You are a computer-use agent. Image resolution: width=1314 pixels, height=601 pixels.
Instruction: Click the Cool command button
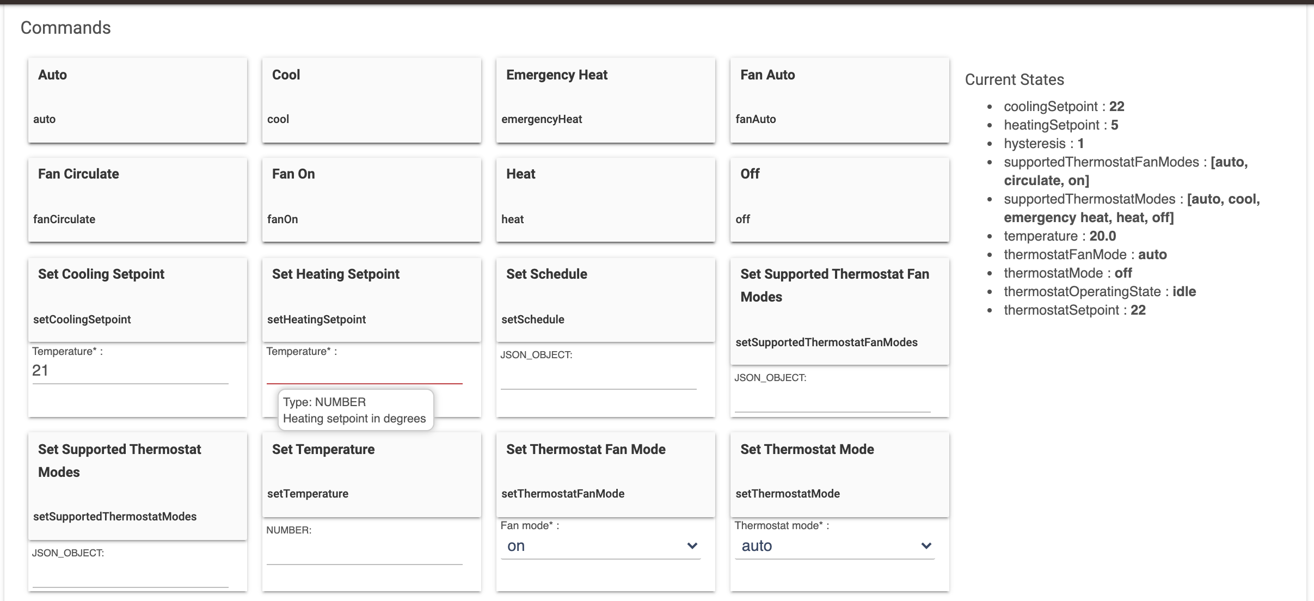[372, 100]
